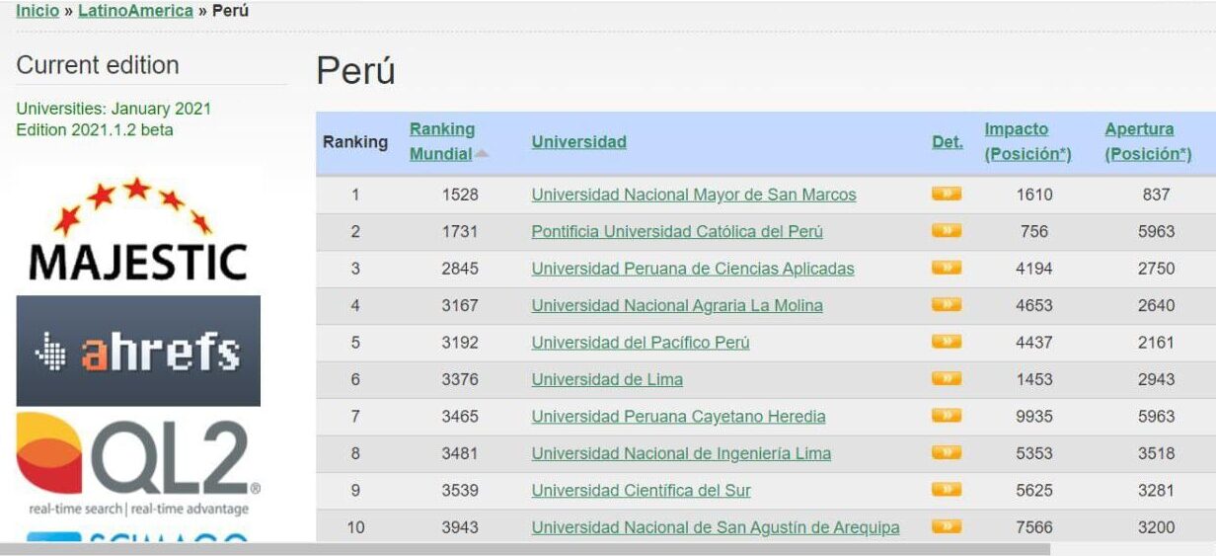This screenshot has height=556, width=1216.
Task: Sort table by Ranking Mundial column
Action: (442, 141)
